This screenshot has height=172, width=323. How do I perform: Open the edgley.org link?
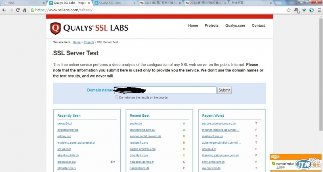(64, 136)
